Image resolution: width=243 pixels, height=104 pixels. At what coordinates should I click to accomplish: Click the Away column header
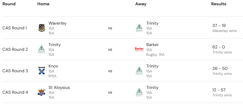point(141,4)
